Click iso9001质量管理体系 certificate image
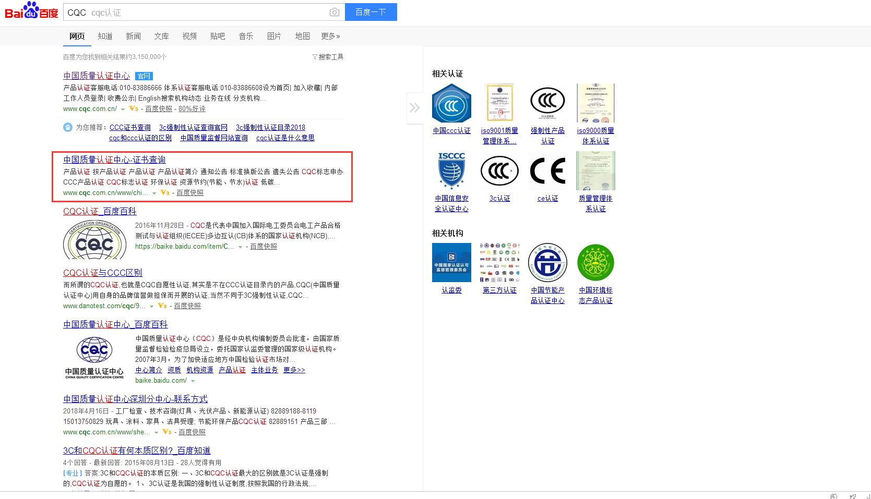 [500, 103]
